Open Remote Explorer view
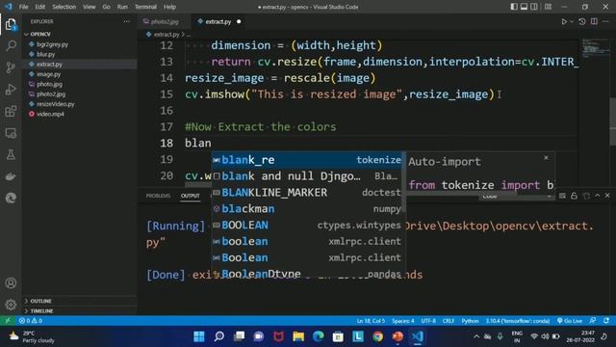616x347 pixels. click(11, 133)
